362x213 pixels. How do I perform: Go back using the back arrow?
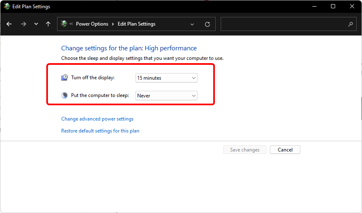click(9, 24)
